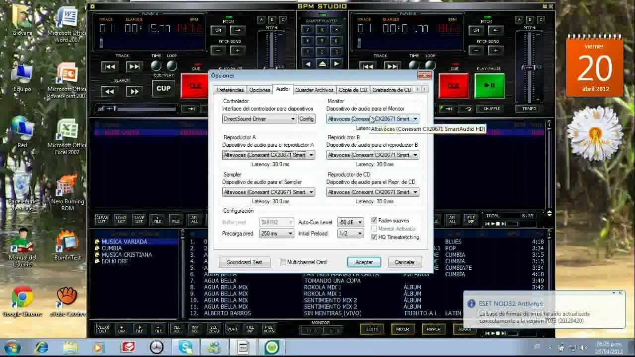The height and width of the screenshot is (357, 635).
Task: Click the Cancelar button
Action: pyautogui.click(x=404, y=262)
